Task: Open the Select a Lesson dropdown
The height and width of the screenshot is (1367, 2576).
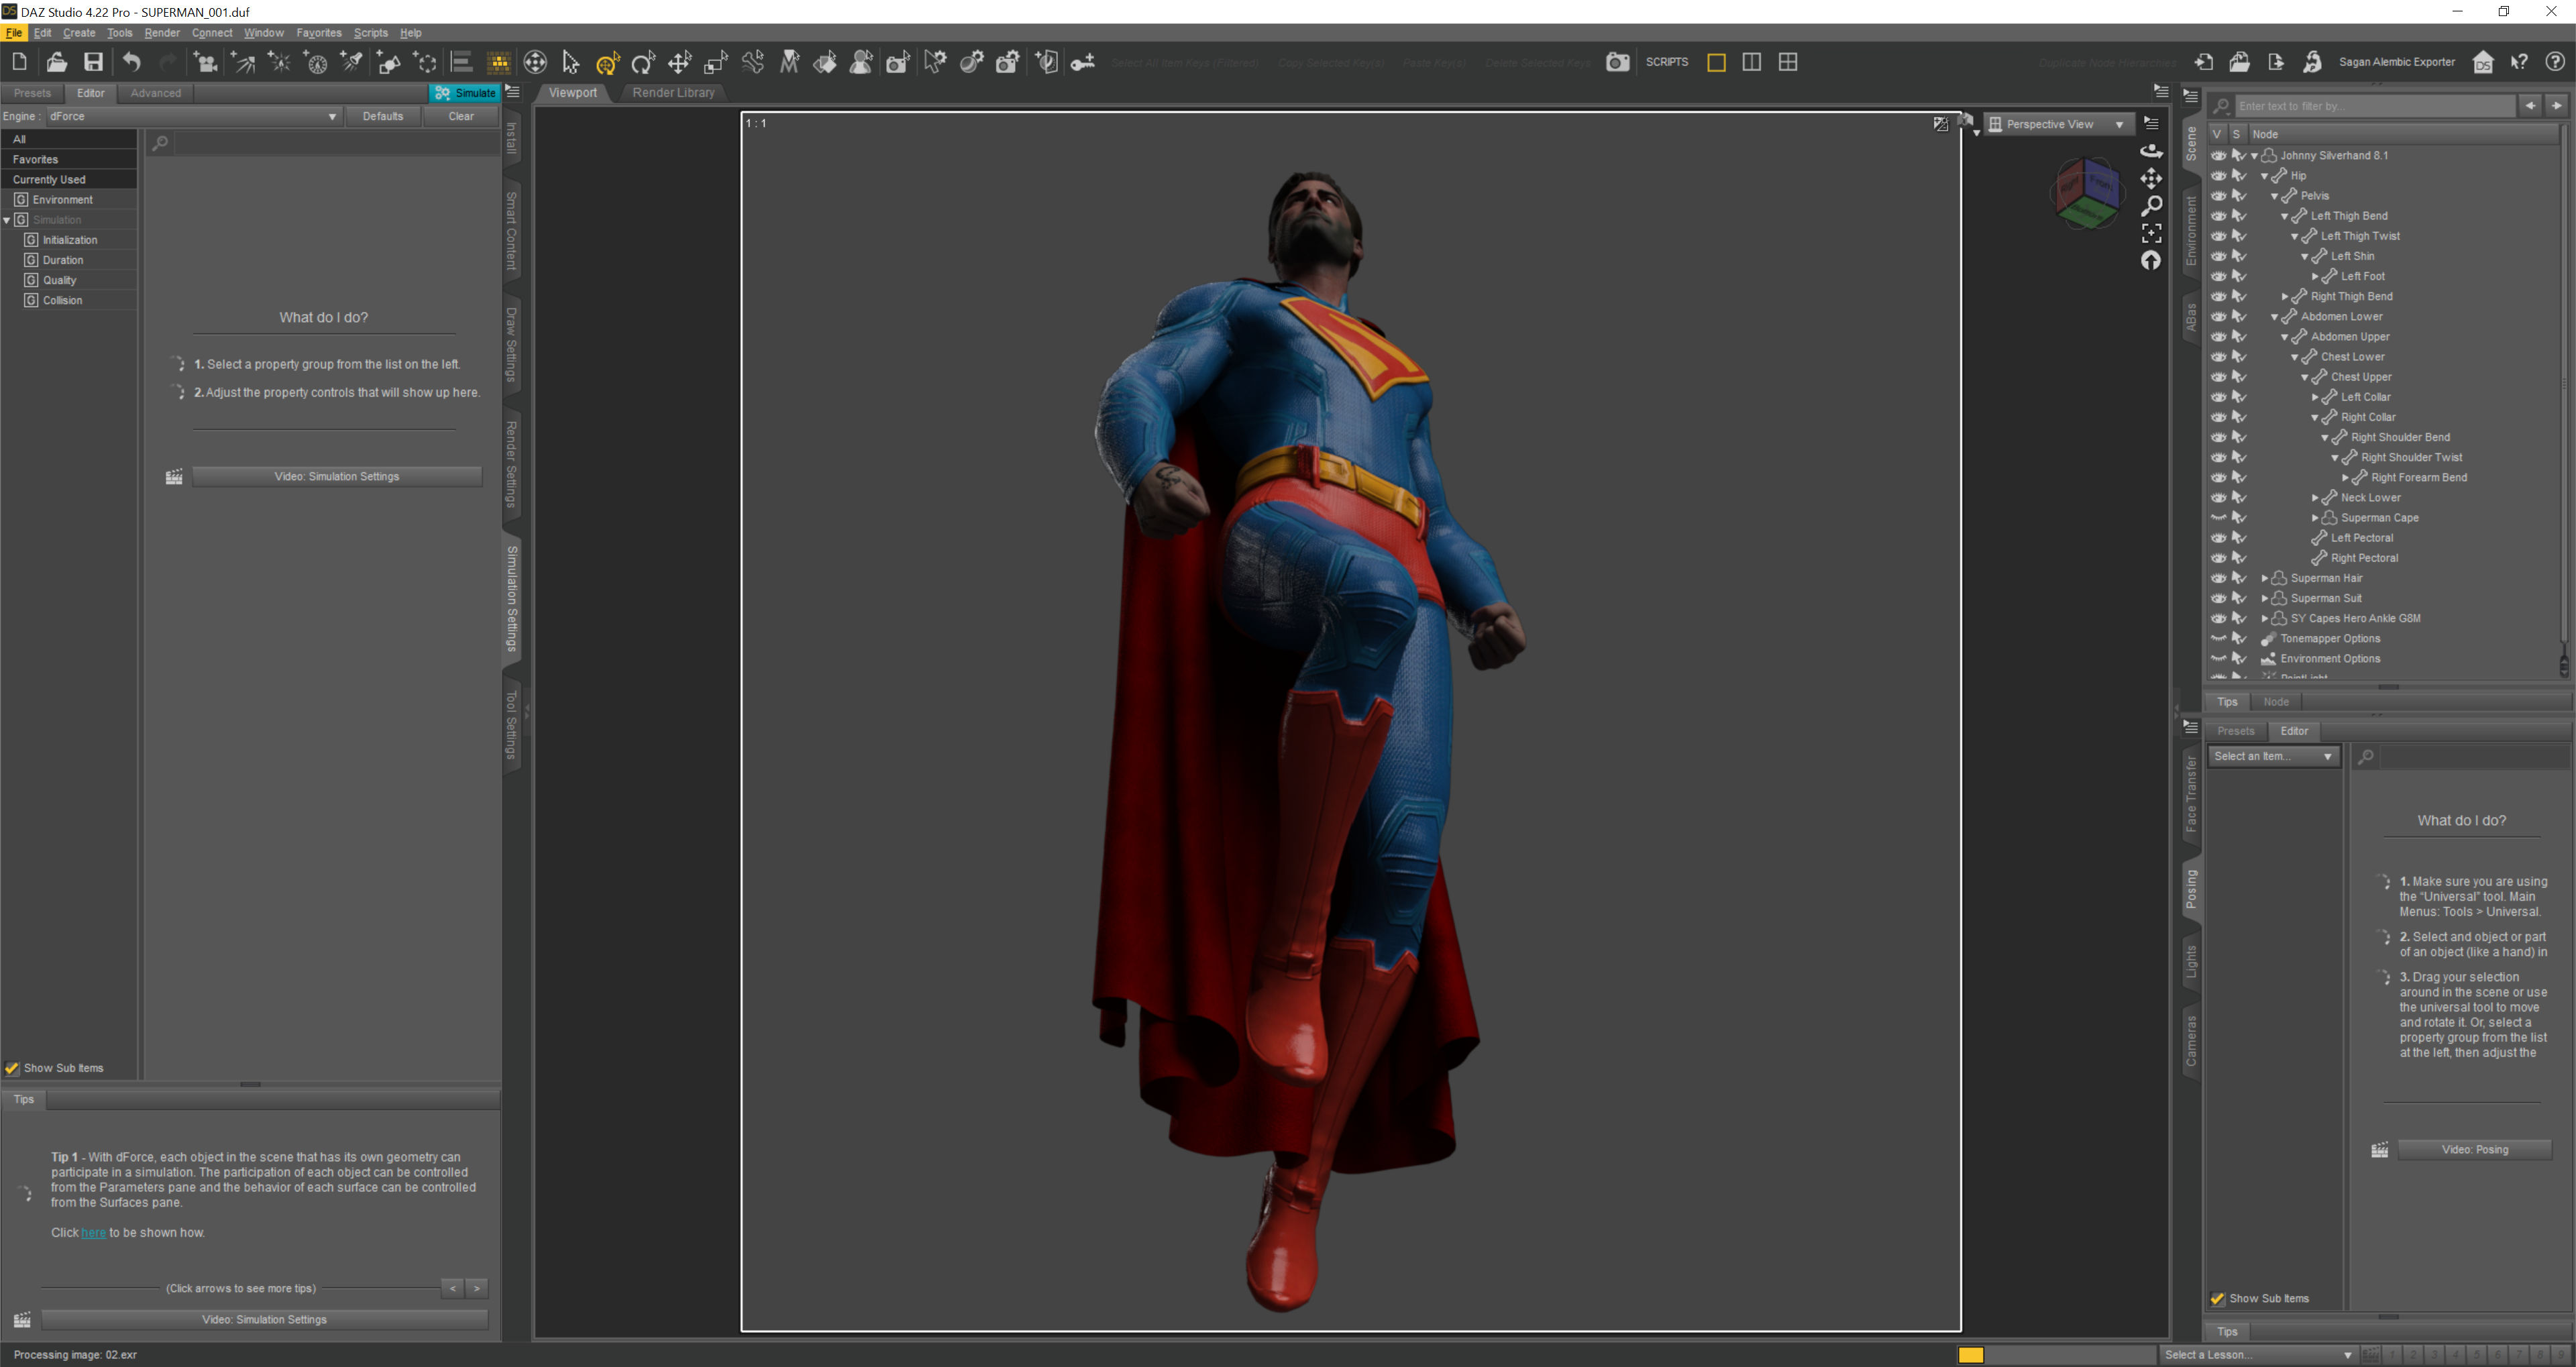Action: coord(2258,1355)
